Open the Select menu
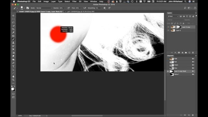Screen dimensions: 208x117 (67, 1)
